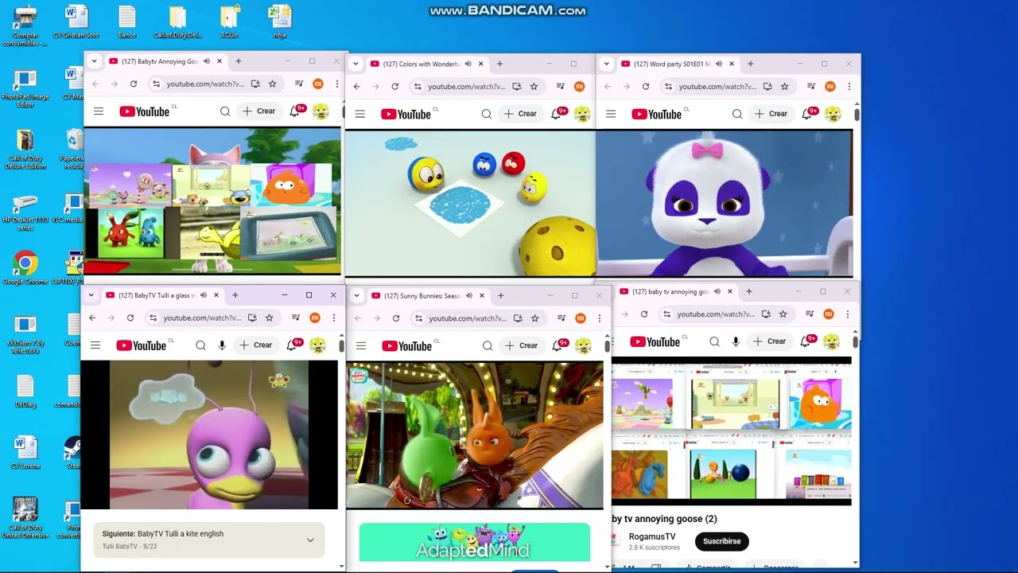Image resolution: width=1018 pixels, height=573 pixels.
Task: Open tab search dropdown in Babytv Annoying Goose window
Action: coord(94,61)
